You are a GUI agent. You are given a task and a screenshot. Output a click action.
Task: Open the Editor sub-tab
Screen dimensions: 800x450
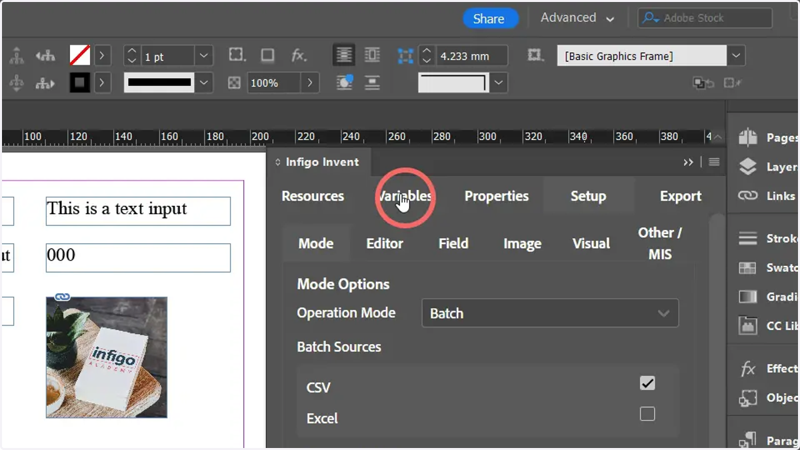coord(385,243)
